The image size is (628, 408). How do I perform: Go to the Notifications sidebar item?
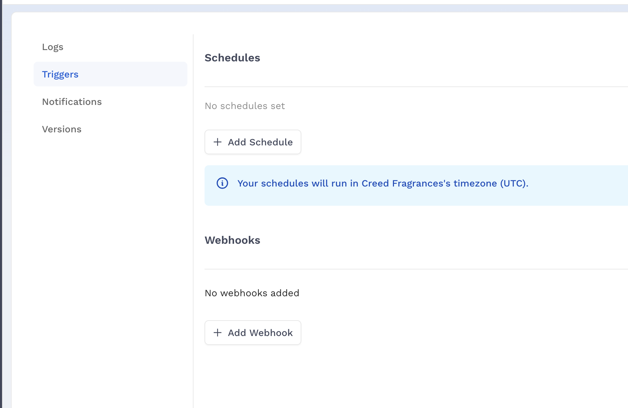[72, 102]
